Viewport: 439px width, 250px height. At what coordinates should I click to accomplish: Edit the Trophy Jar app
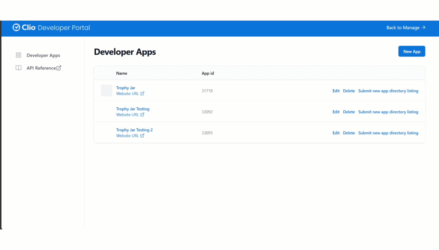point(336,91)
